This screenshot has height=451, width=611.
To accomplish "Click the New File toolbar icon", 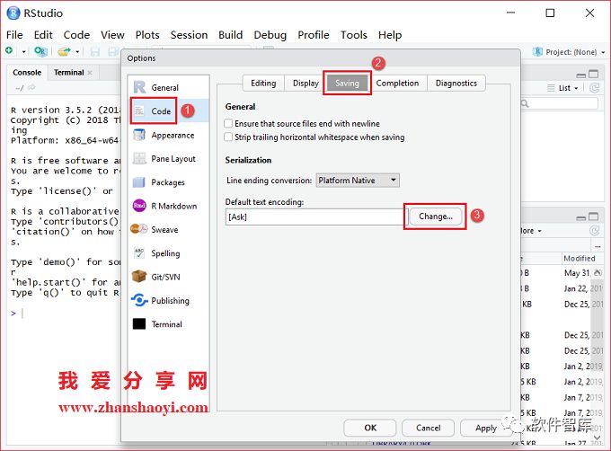I will [x=9, y=51].
